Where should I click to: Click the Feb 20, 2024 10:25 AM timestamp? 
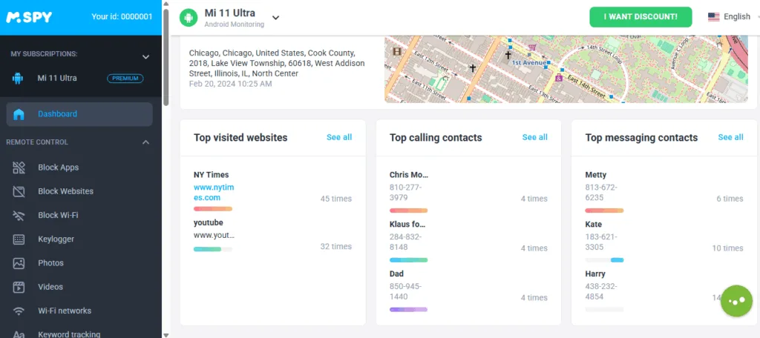click(230, 84)
